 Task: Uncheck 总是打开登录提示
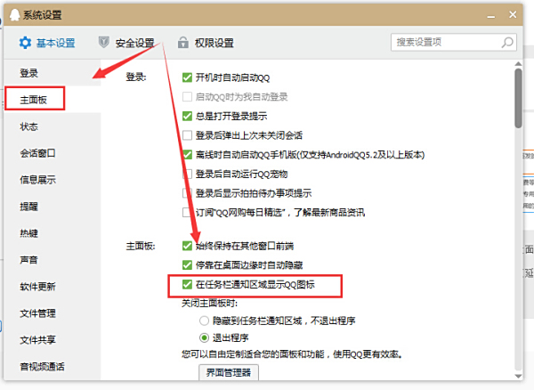click(x=187, y=116)
